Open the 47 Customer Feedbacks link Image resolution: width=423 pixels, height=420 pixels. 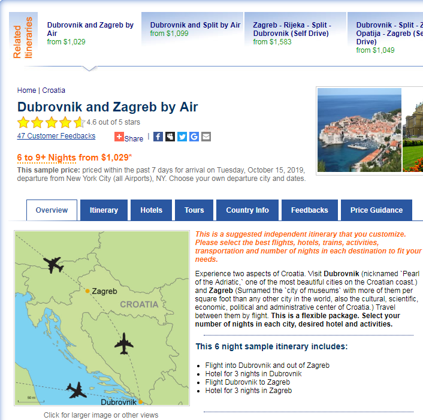tap(56, 136)
